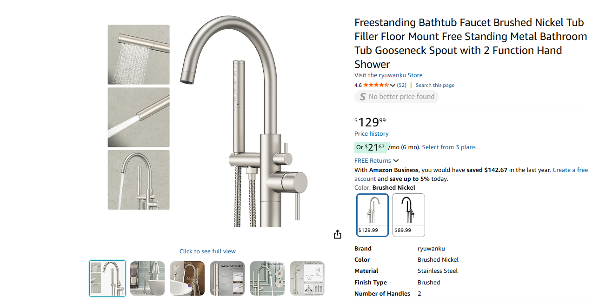The height and width of the screenshot is (304, 599).
Task: Select the Matte Black $89.99 color swatch
Action: pos(408,215)
